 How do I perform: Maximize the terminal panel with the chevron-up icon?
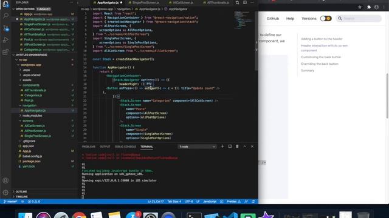pyautogui.click(x=244, y=147)
